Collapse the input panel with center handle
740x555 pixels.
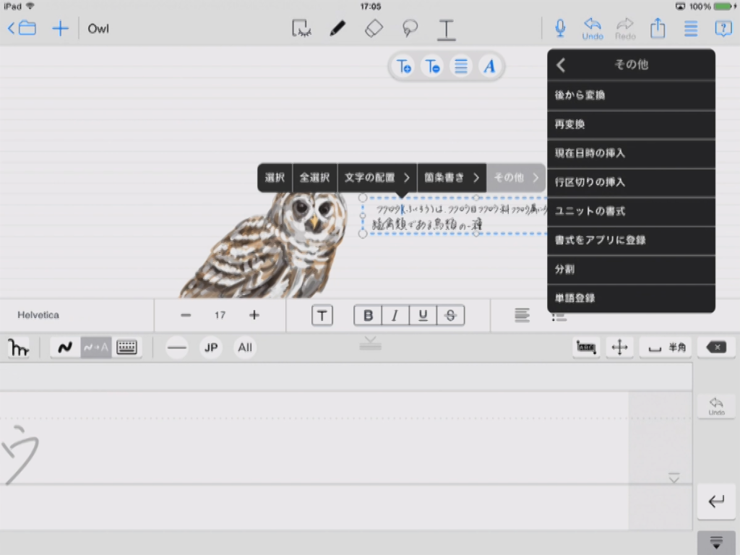tap(370, 344)
